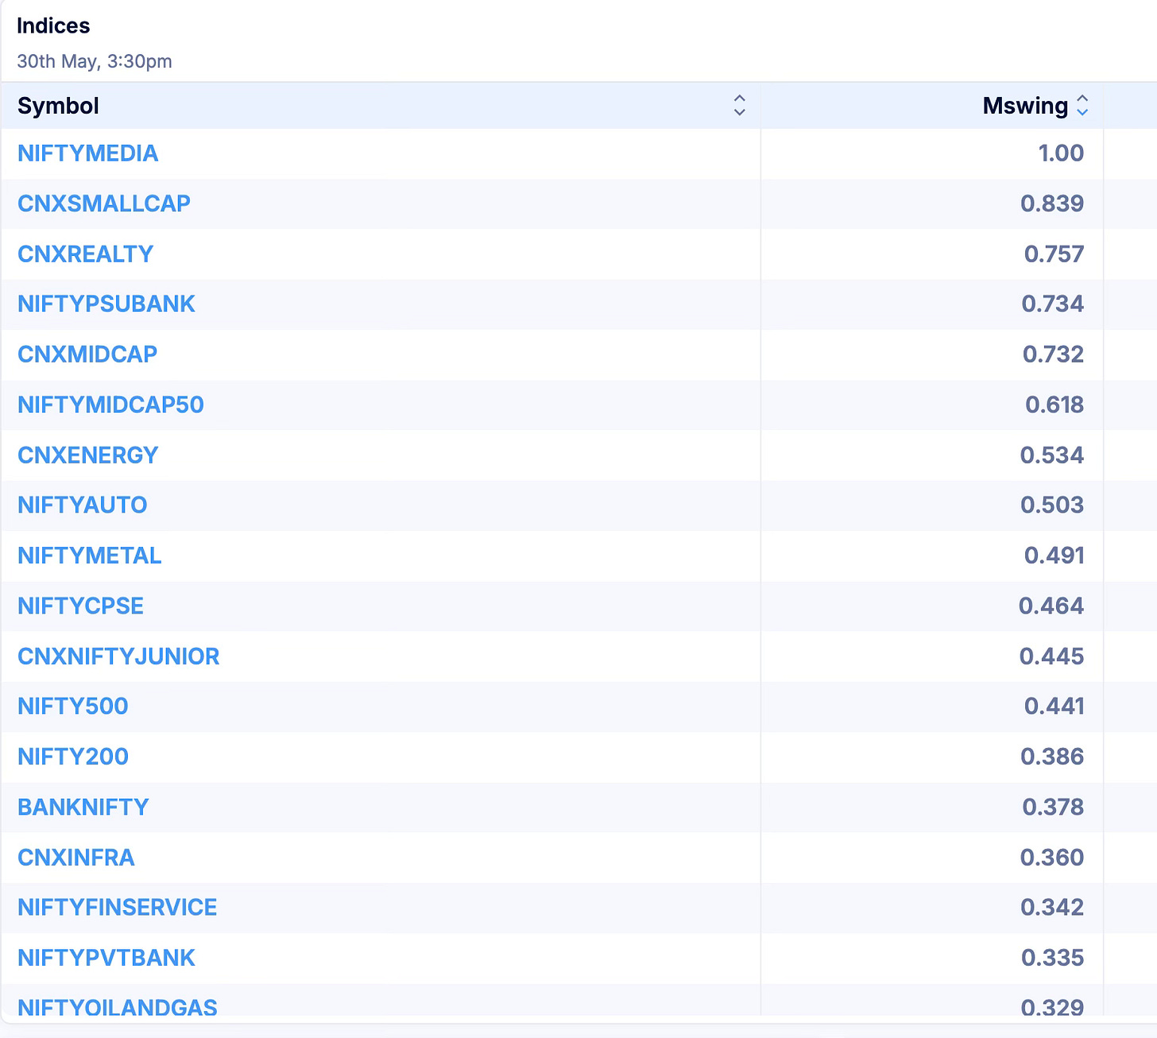1157x1038 pixels.
Task: Sort table by the Mswing column arrows
Action: pos(1082,106)
